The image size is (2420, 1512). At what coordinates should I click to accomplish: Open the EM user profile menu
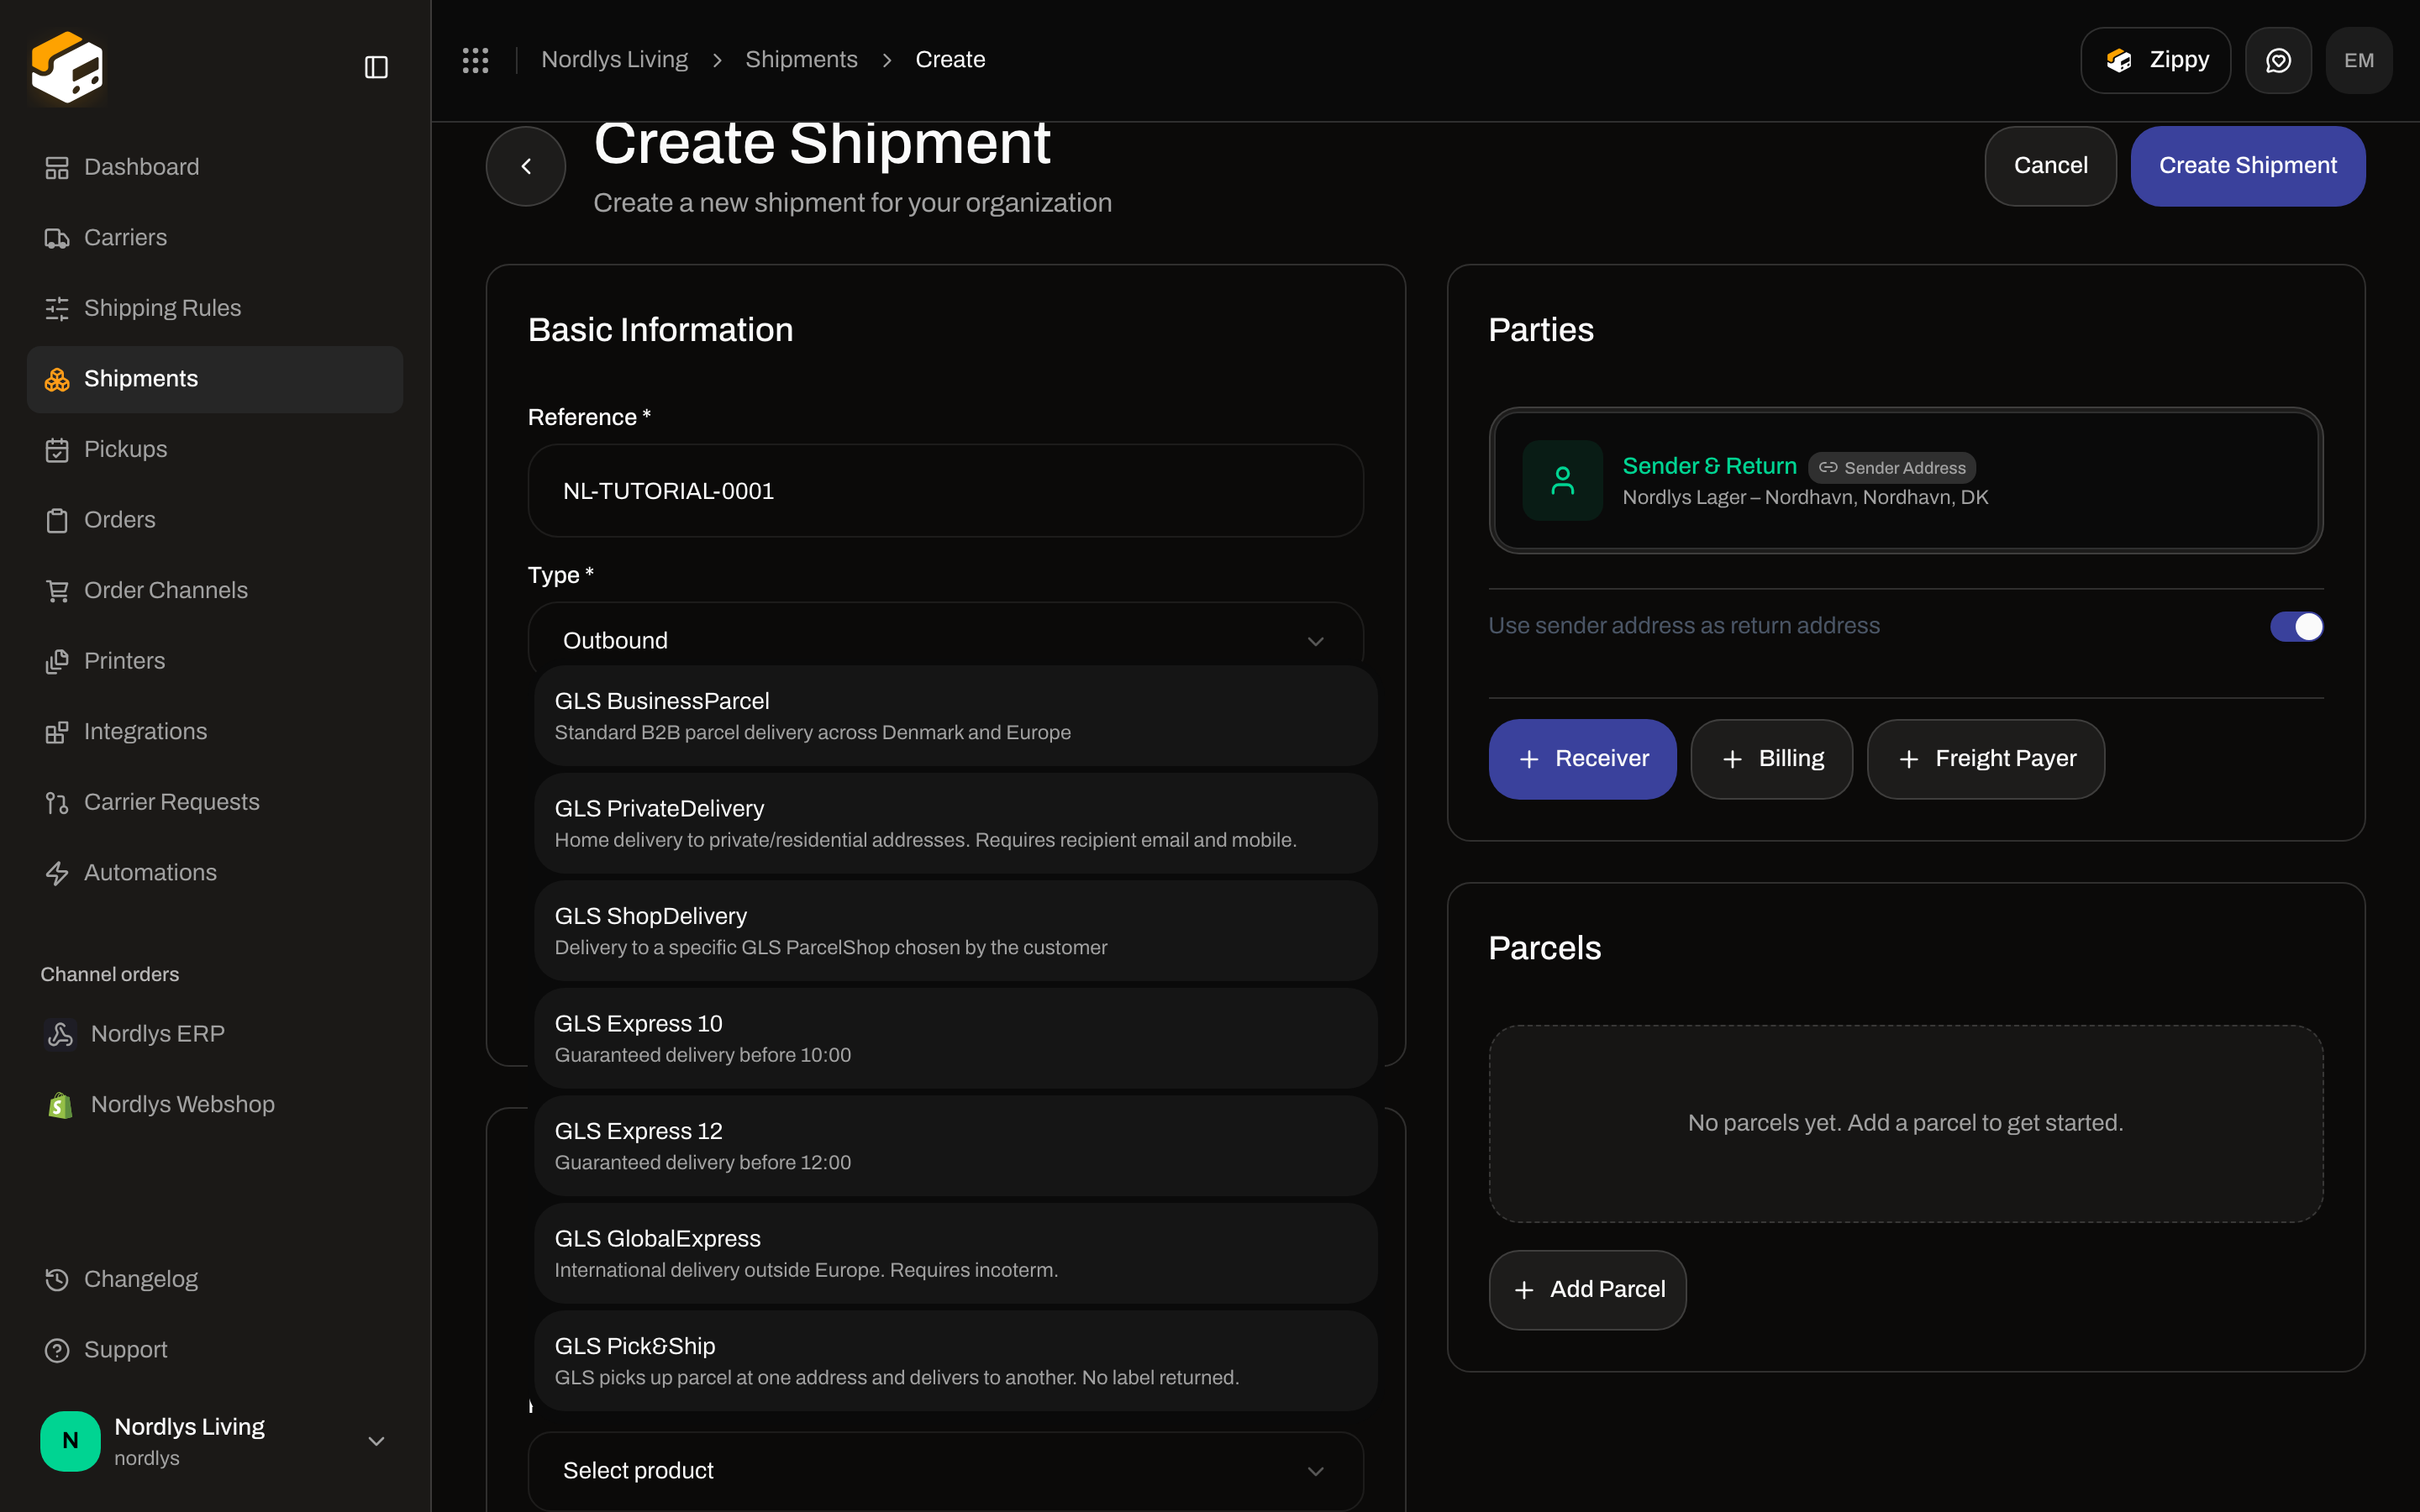click(2359, 60)
